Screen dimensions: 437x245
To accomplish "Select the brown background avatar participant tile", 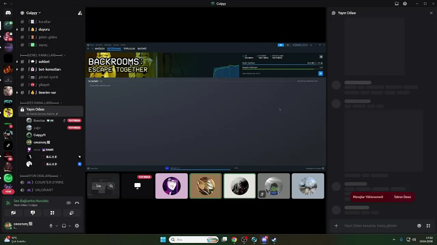I will pyautogui.click(x=206, y=186).
